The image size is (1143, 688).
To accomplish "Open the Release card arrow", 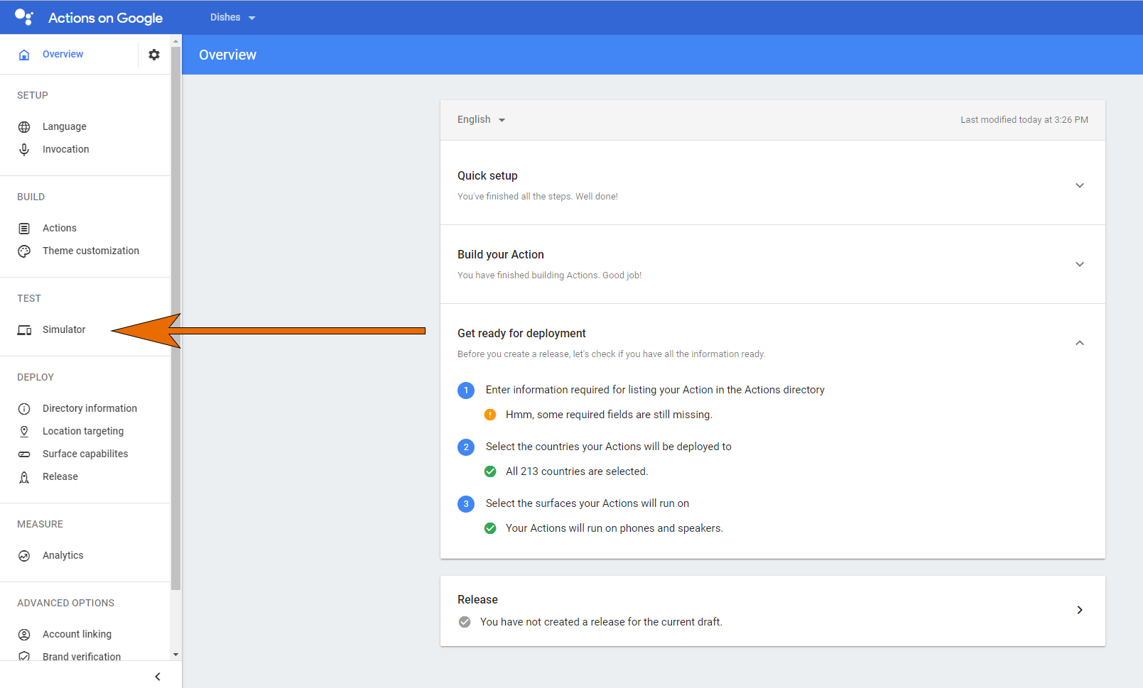I will tap(1079, 610).
